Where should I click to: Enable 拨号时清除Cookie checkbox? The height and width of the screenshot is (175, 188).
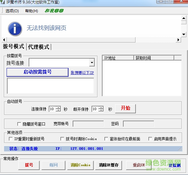point(62,139)
